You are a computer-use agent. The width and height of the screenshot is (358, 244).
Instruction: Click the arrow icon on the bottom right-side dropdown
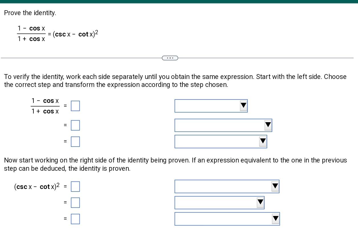276,219
